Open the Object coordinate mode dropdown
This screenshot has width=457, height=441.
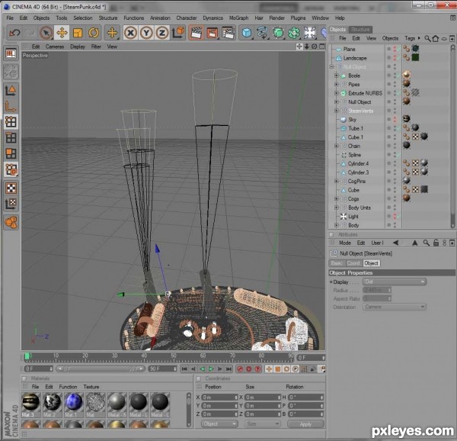(x=219, y=423)
